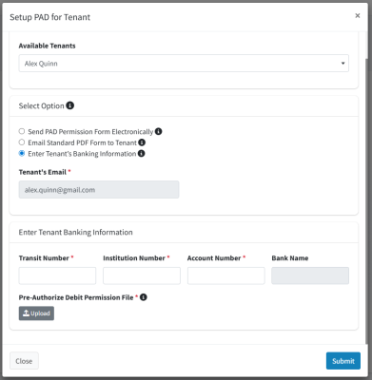Focus the Institution Number field

[142, 275]
